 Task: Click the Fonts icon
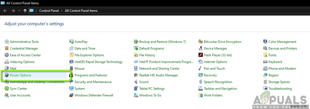[x=265, y=55]
